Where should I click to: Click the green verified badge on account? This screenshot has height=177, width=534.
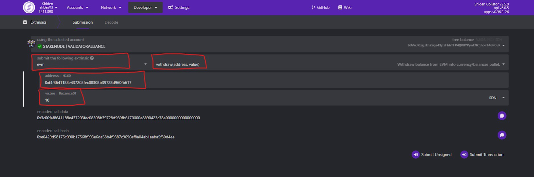tap(40, 46)
